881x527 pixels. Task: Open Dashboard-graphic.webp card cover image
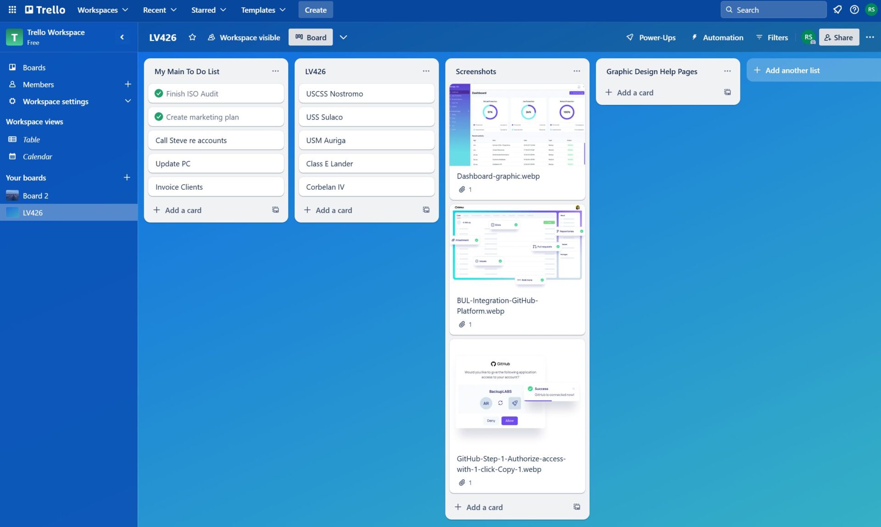(517, 125)
